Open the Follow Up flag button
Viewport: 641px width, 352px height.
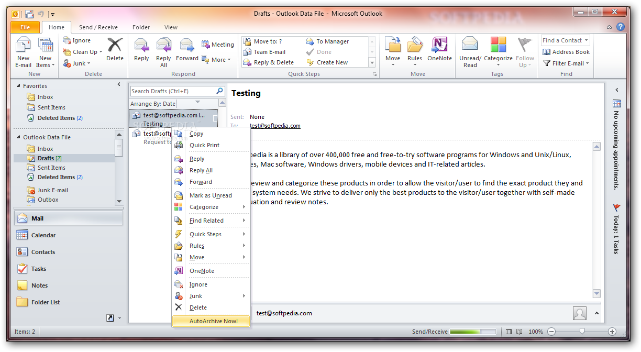coord(525,52)
